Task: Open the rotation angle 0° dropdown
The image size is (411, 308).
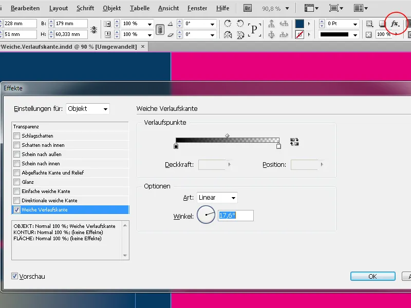Action: pos(212,24)
